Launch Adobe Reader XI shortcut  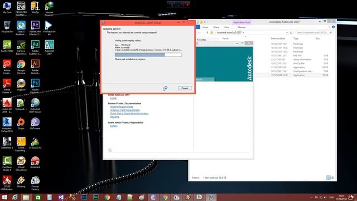click(x=7, y=86)
